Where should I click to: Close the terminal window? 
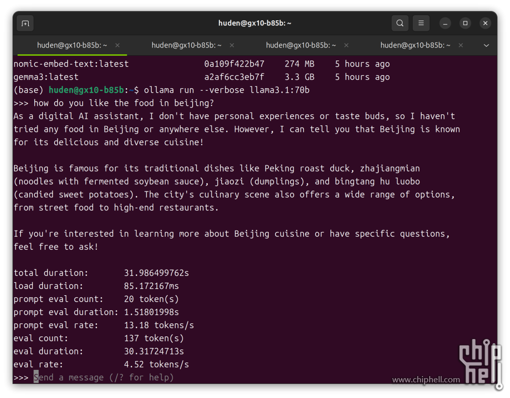pos(485,23)
